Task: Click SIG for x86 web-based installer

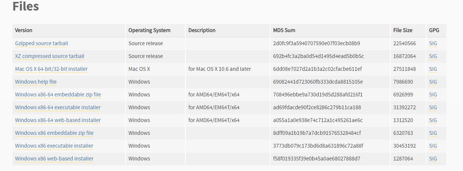Action: tap(433, 159)
